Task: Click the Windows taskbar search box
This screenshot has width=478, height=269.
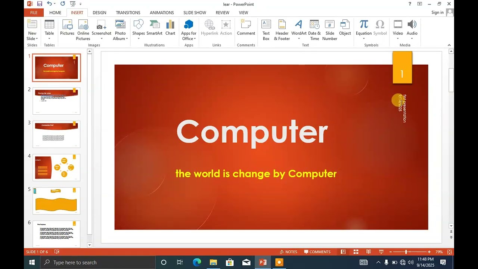Action: 98,262
